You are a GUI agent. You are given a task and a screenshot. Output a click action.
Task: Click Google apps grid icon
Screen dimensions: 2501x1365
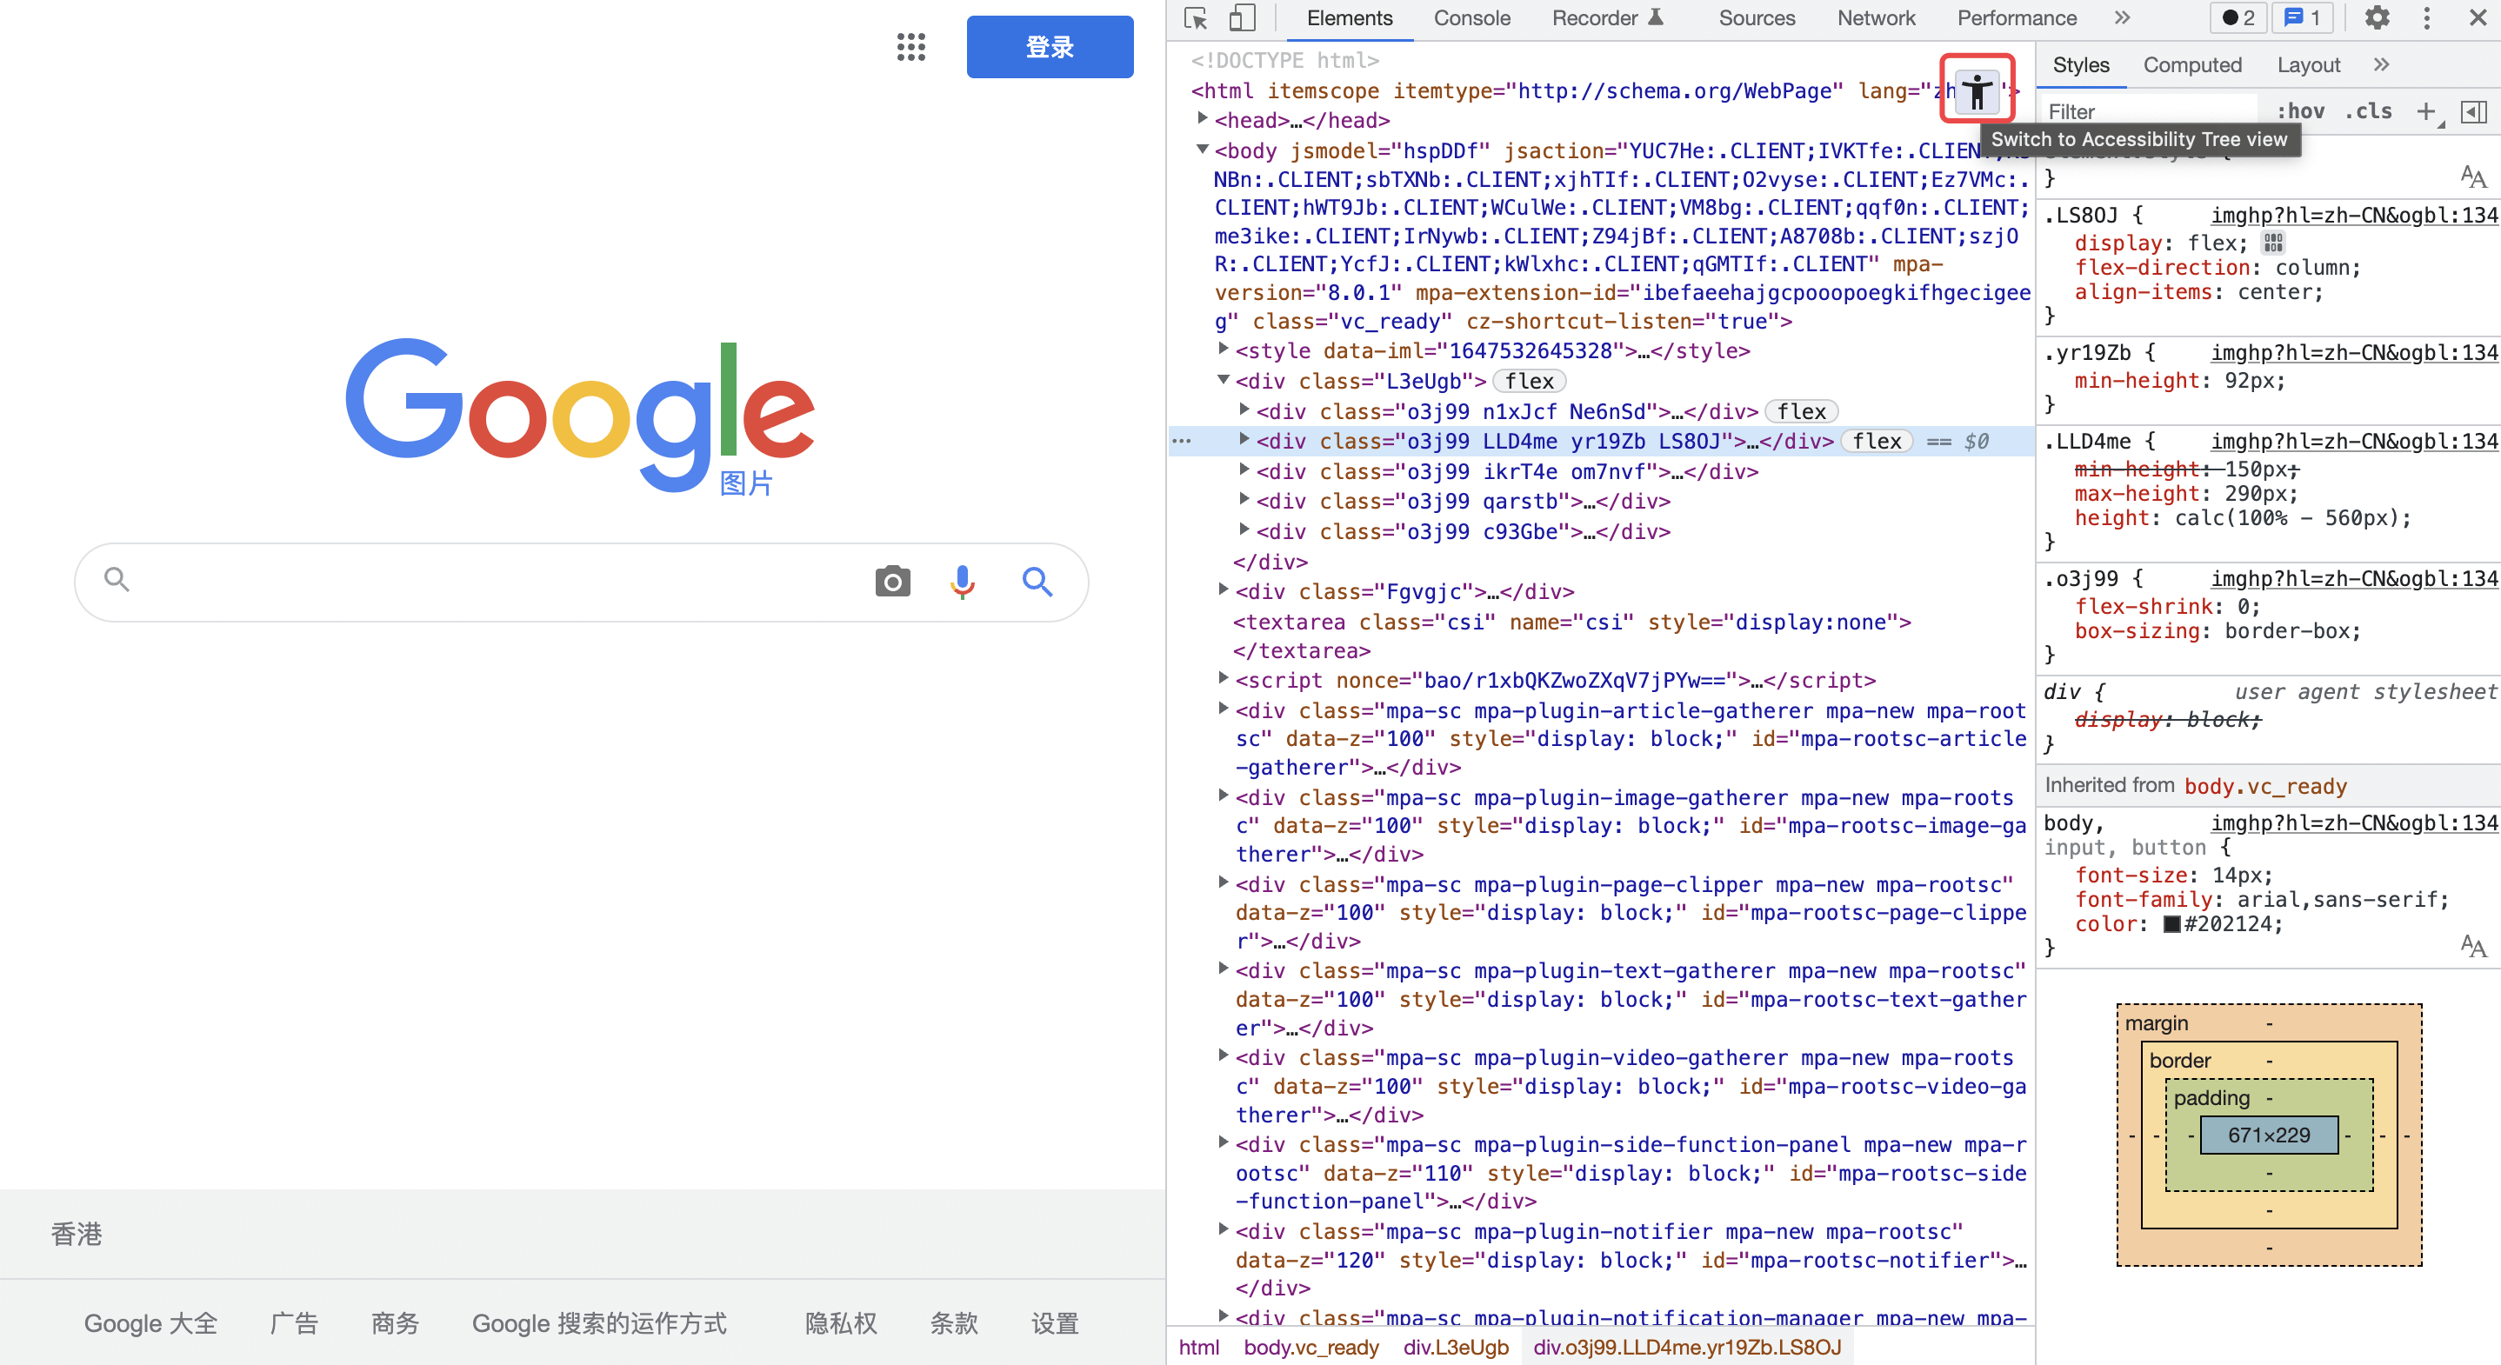tap(910, 47)
